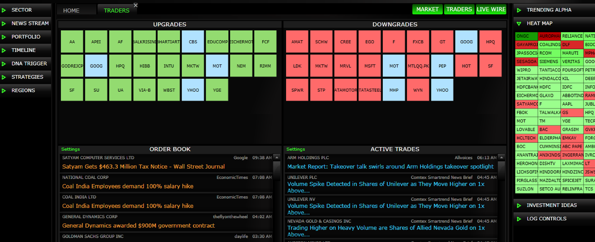Select the SUZLON heat map cell

click(x=527, y=189)
